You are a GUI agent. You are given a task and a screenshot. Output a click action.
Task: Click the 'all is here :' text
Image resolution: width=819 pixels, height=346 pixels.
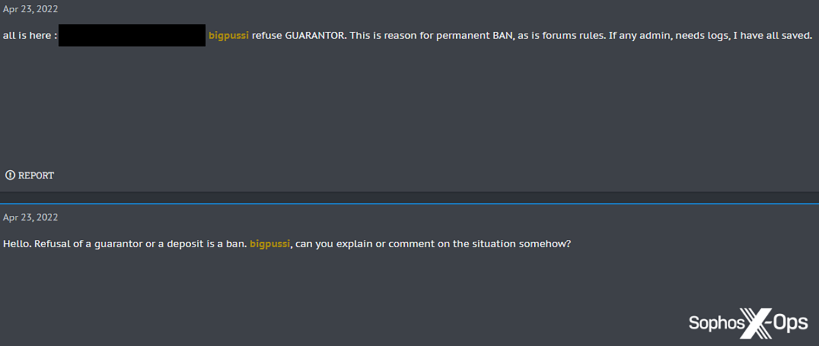pyautogui.click(x=30, y=36)
